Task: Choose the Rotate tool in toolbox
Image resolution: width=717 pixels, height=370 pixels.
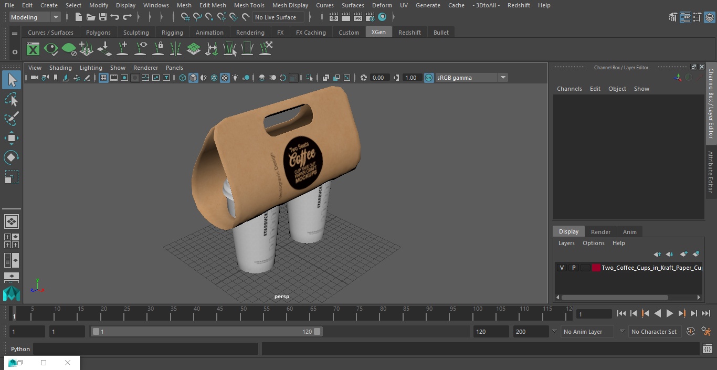Action: tap(12, 157)
